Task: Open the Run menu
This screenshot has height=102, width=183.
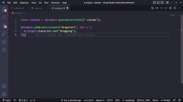Action: point(46,3)
